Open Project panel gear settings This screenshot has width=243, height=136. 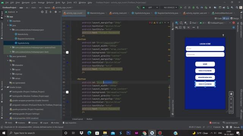55,12
